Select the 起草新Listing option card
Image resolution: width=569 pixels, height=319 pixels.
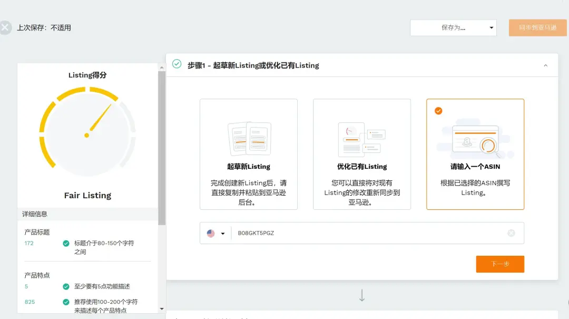(248, 154)
